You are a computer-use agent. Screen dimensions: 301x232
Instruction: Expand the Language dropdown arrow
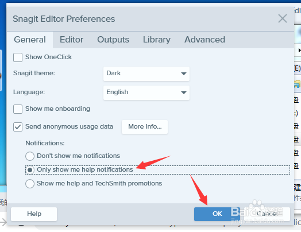tap(183, 92)
